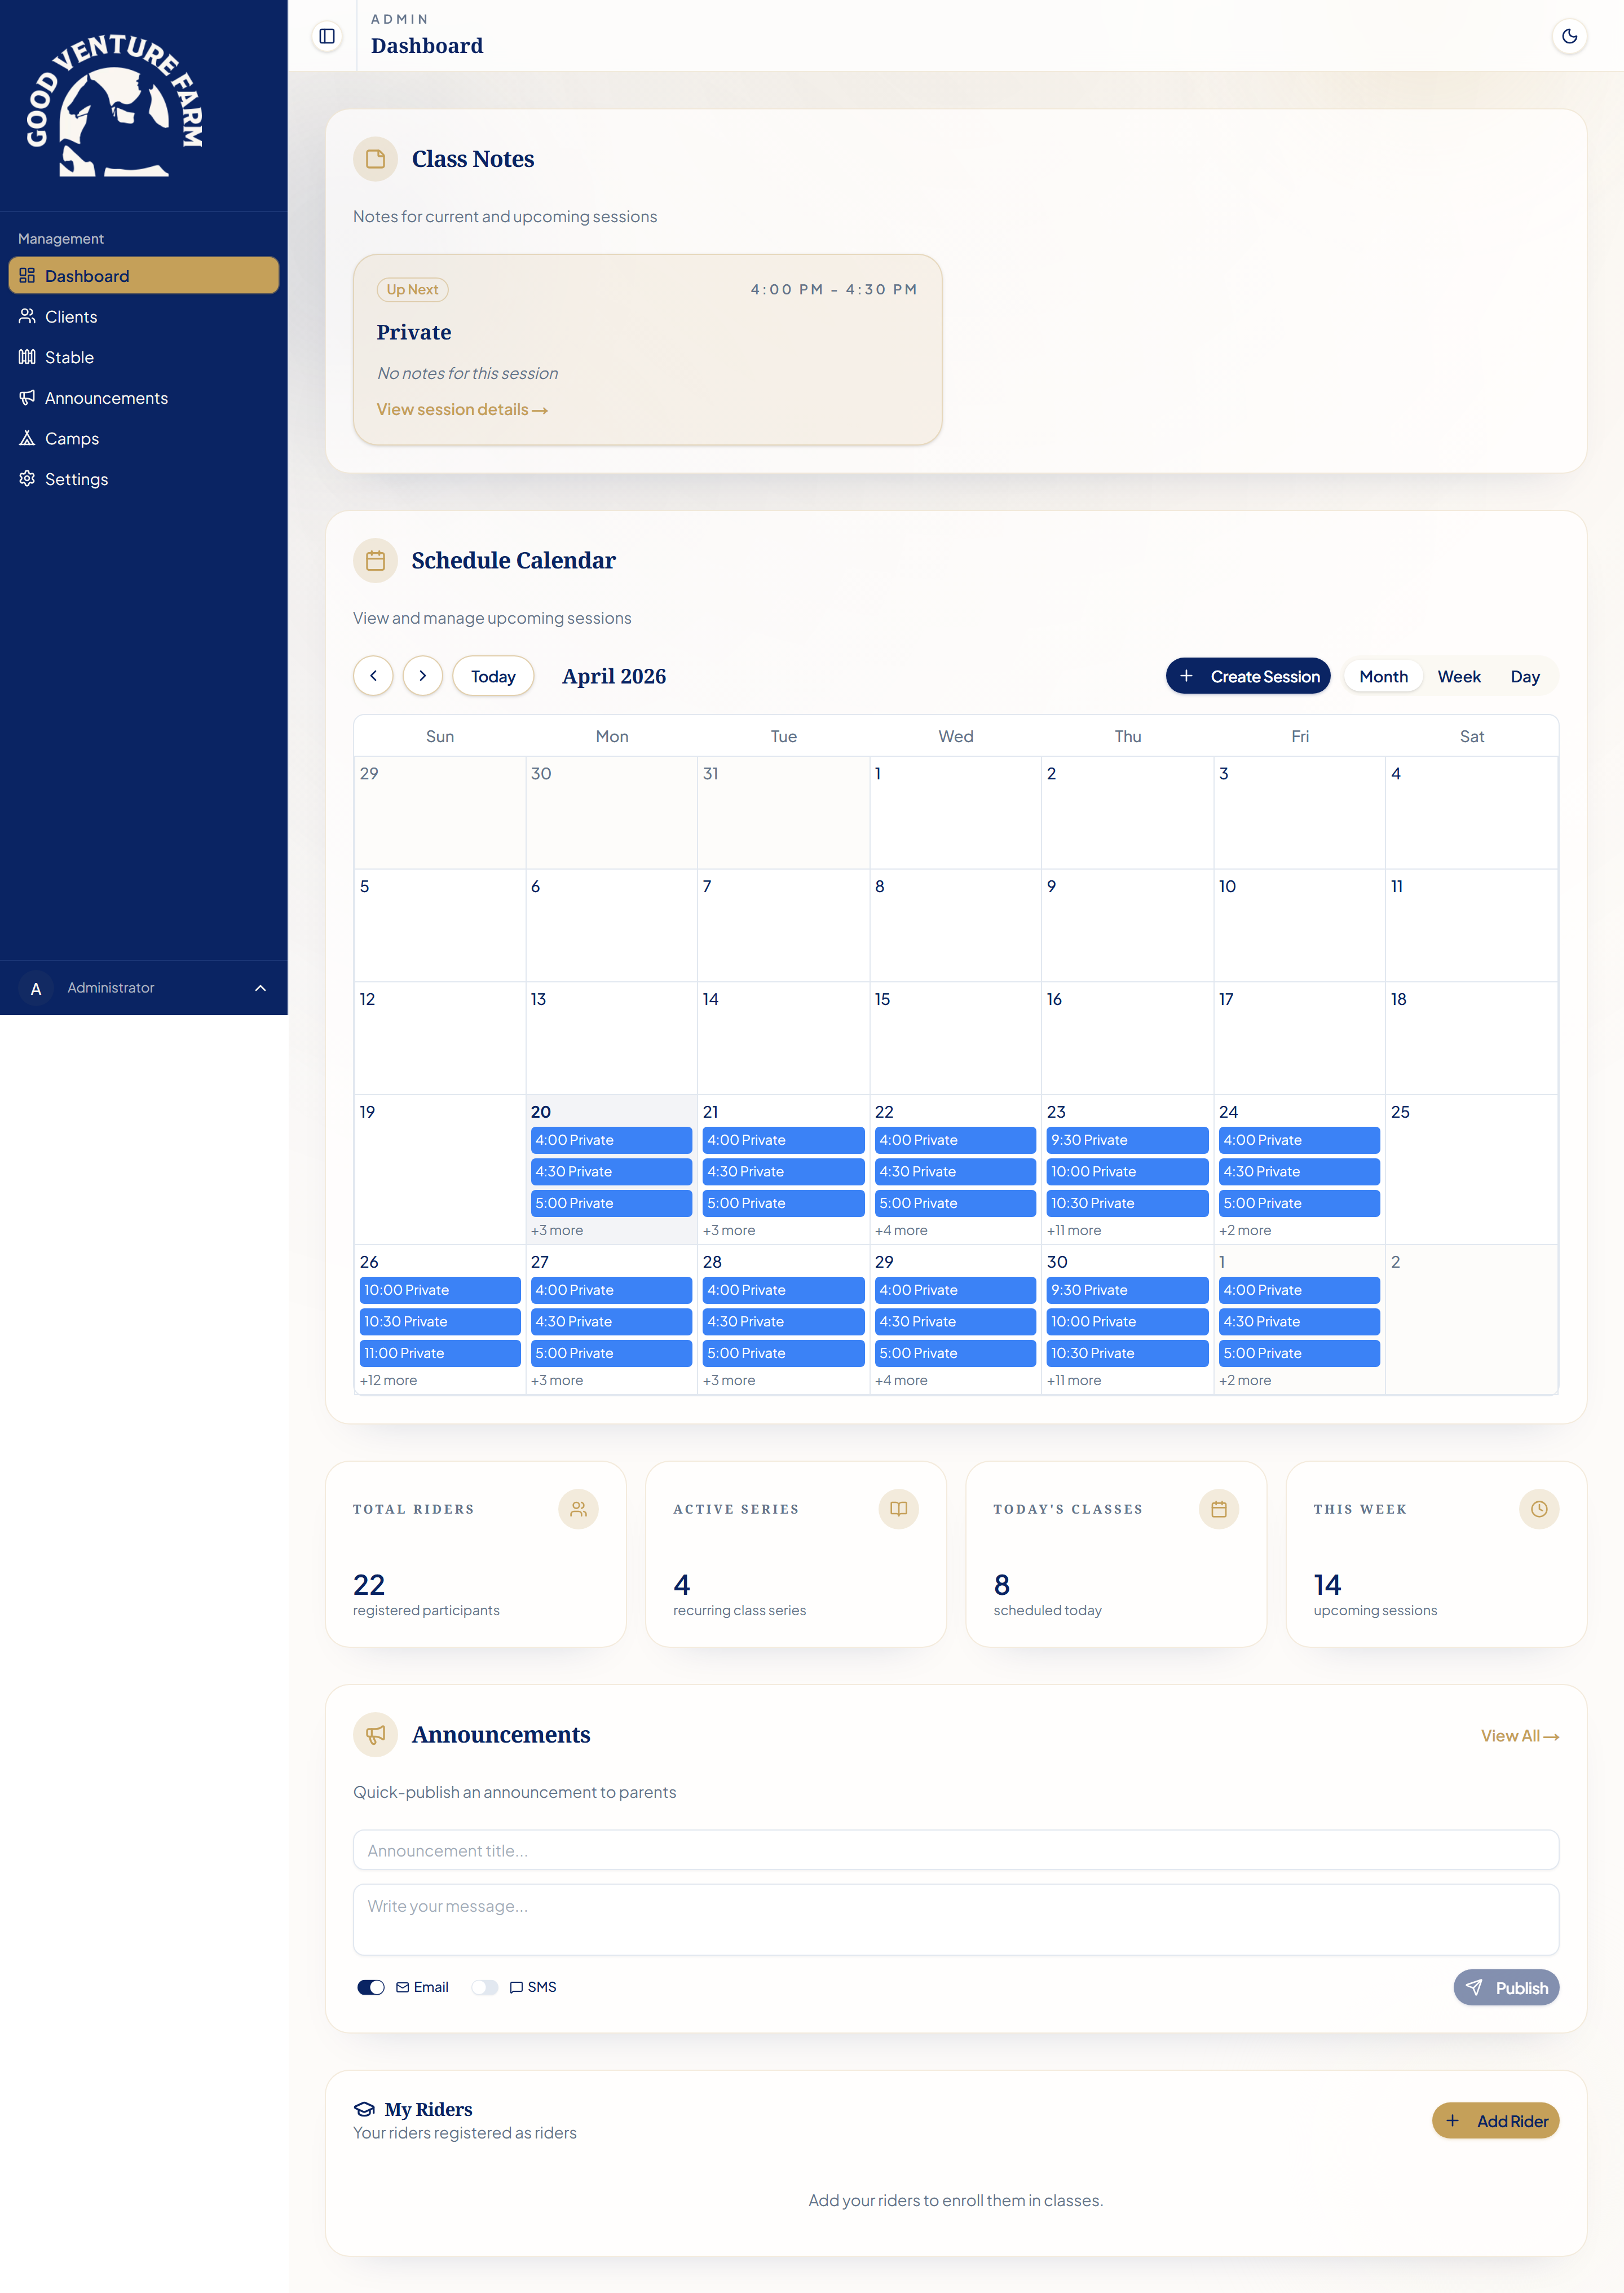Open the Total Riders stat card
This screenshot has width=1624, height=2293.
pos(476,1554)
